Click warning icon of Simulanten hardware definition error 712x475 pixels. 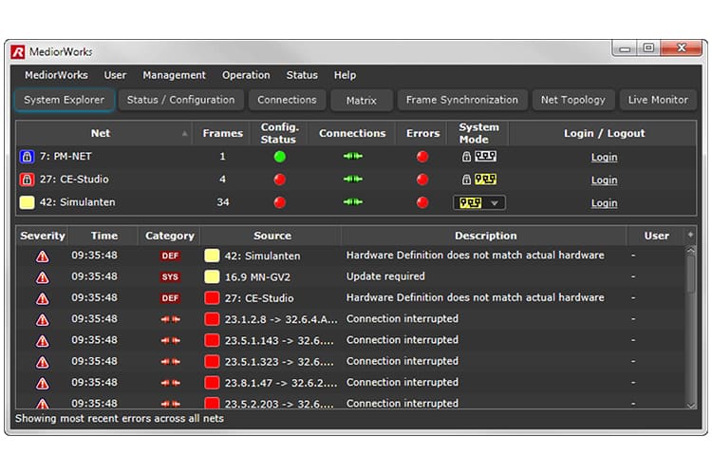point(42,256)
